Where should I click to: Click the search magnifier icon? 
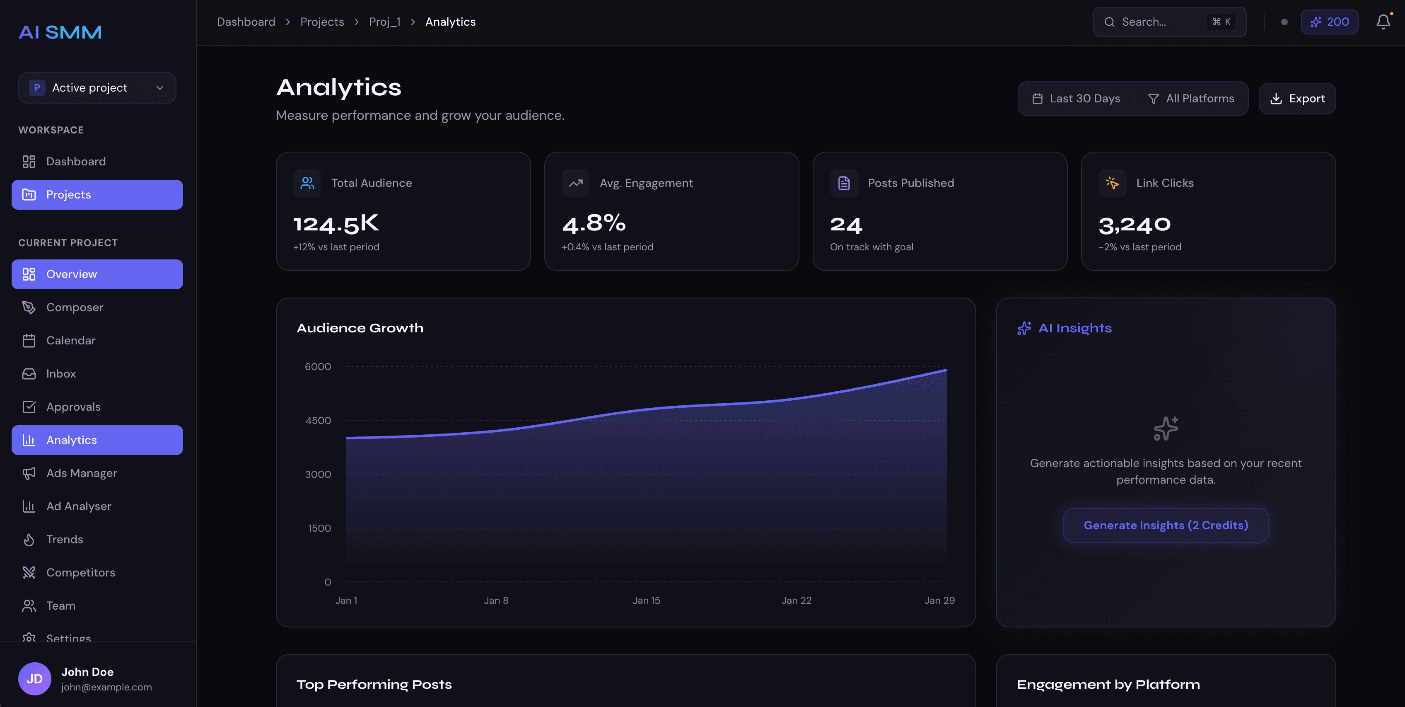tap(1109, 22)
